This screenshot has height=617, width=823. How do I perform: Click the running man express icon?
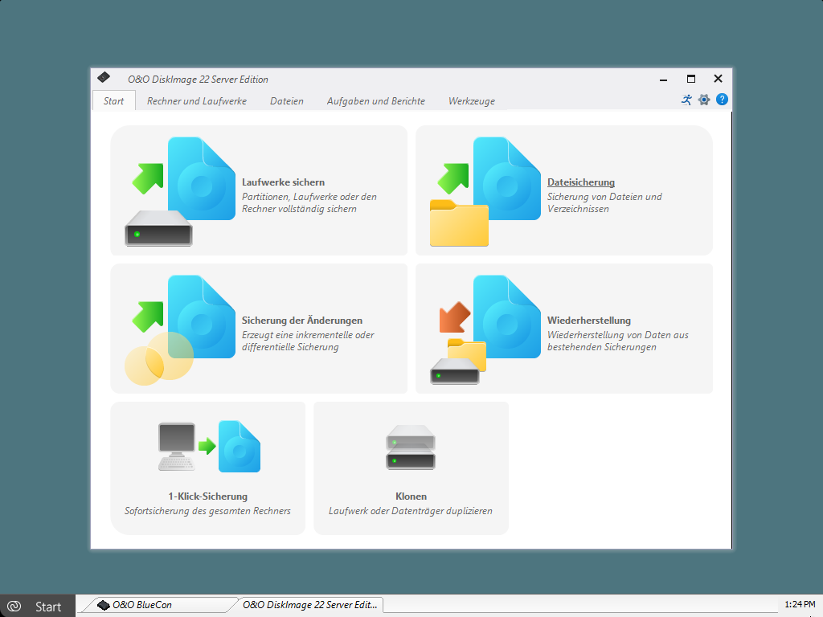(x=686, y=100)
